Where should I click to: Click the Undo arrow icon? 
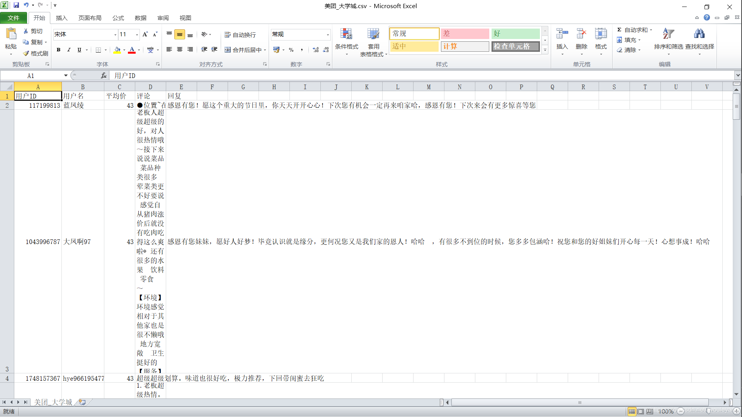26,5
